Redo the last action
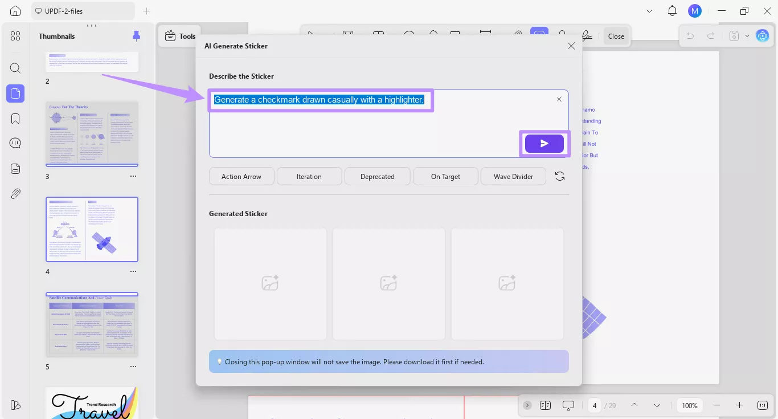 point(711,36)
